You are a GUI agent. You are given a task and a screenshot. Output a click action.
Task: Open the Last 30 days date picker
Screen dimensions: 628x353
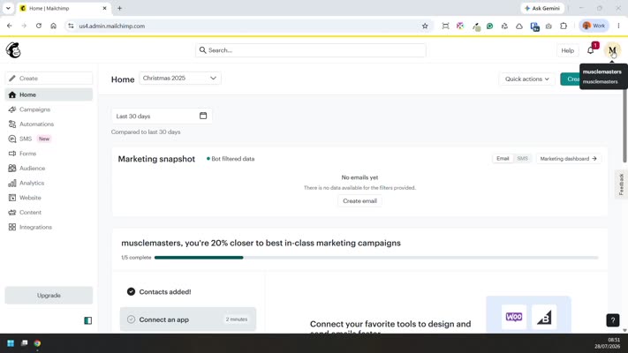pyautogui.click(x=162, y=116)
